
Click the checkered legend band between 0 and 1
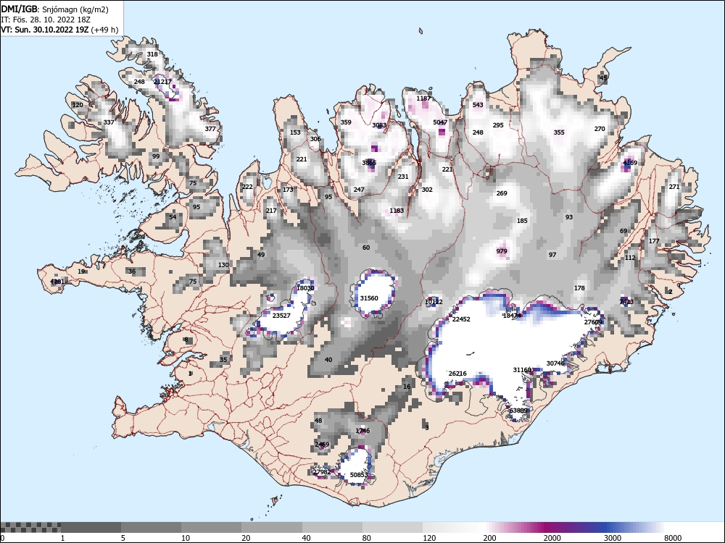30,527
